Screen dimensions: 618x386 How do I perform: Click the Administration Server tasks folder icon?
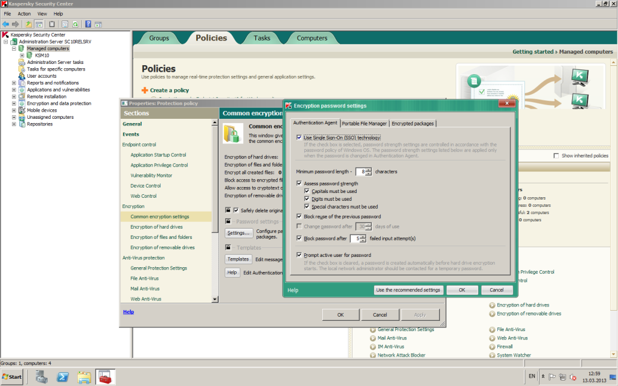[22, 62]
